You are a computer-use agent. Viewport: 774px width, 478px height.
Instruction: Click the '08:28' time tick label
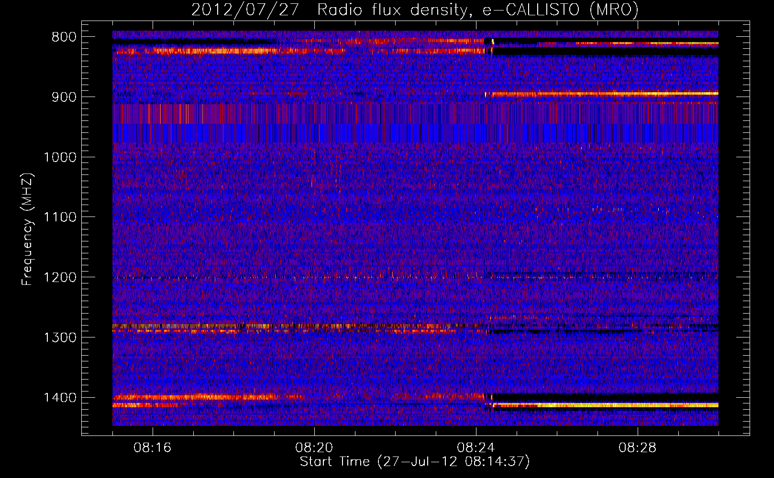click(638, 448)
